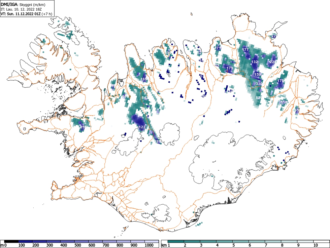The image size is (330, 248).
Task: Click the '5' label in the km legend
Action: 234,245
